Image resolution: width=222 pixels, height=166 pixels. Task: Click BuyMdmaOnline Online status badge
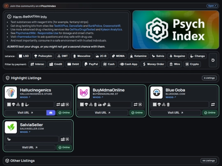[137, 113]
